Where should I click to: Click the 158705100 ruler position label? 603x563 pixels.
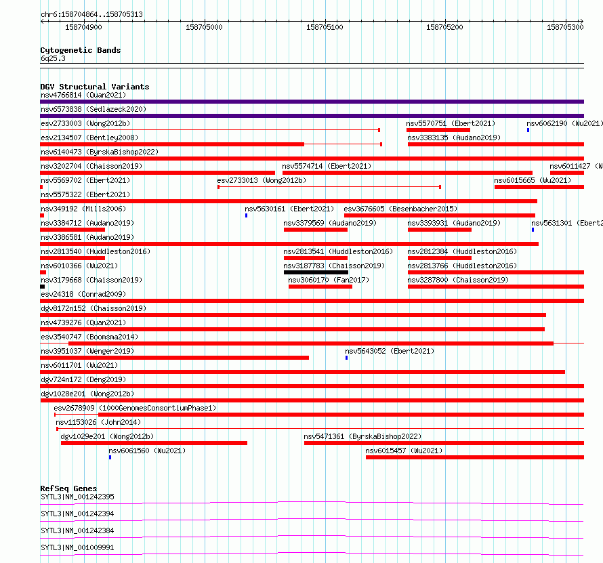[x=325, y=27]
